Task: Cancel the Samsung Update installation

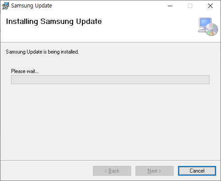Action: point(197,171)
